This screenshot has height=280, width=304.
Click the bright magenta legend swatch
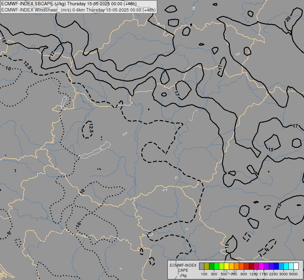click(261, 266)
